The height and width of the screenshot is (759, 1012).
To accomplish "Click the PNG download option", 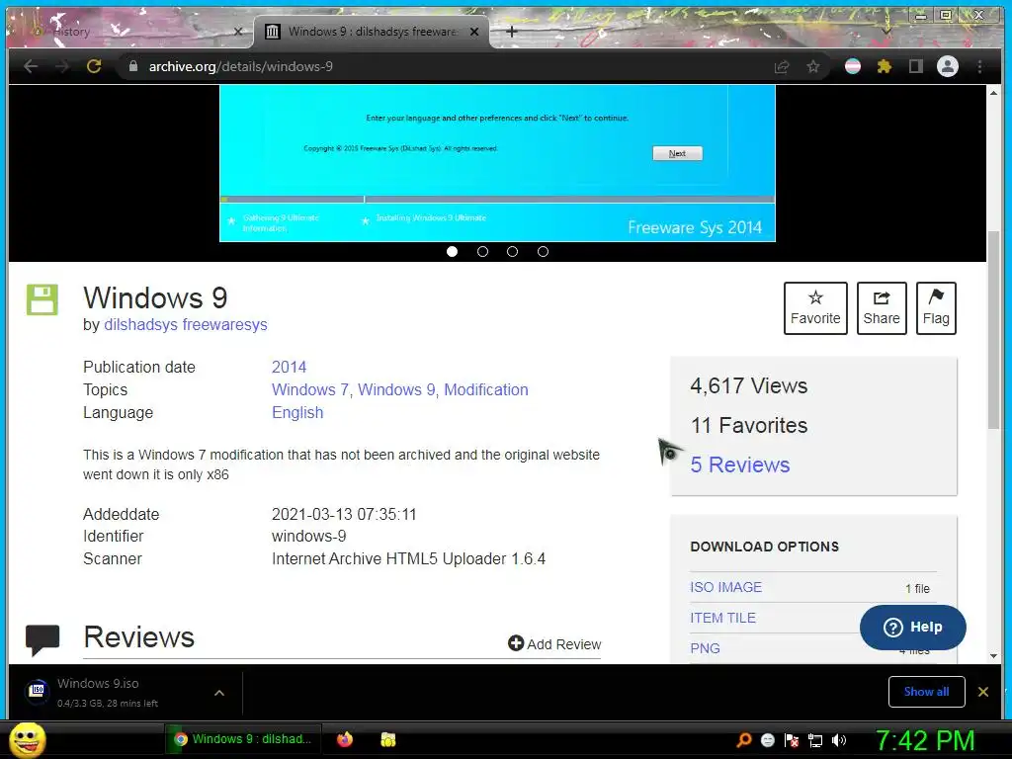I will coord(705,648).
